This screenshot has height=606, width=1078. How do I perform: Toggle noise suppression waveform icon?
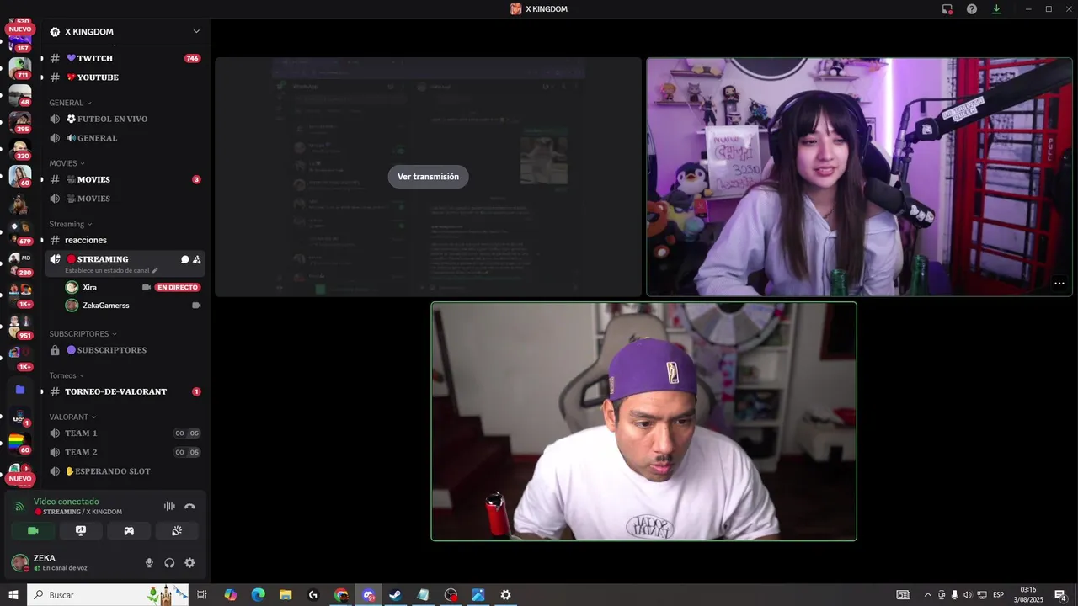click(169, 506)
